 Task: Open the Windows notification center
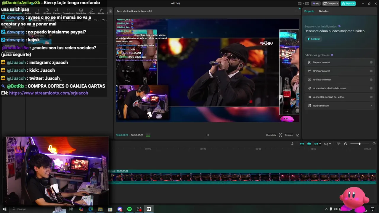(372, 209)
